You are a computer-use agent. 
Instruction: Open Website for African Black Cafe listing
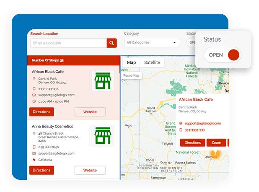[90, 112]
